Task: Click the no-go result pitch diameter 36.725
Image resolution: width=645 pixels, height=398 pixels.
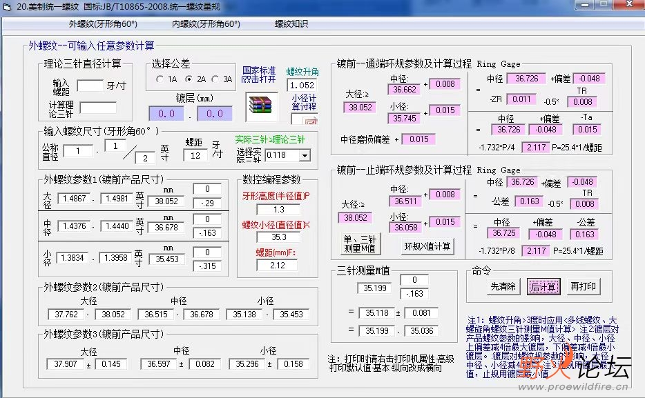Action: pyautogui.click(x=503, y=233)
